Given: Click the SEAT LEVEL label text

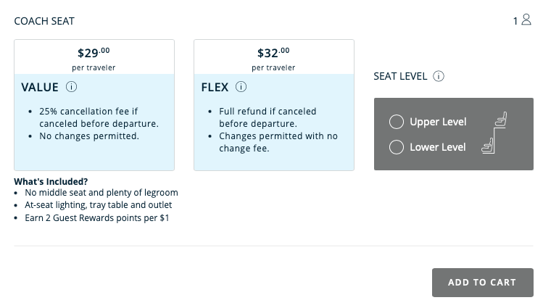Looking at the screenshot, I should [400, 76].
